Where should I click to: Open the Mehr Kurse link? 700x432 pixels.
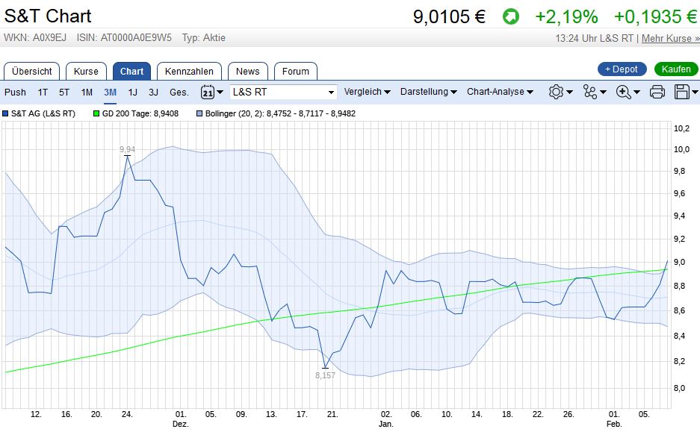(670, 38)
